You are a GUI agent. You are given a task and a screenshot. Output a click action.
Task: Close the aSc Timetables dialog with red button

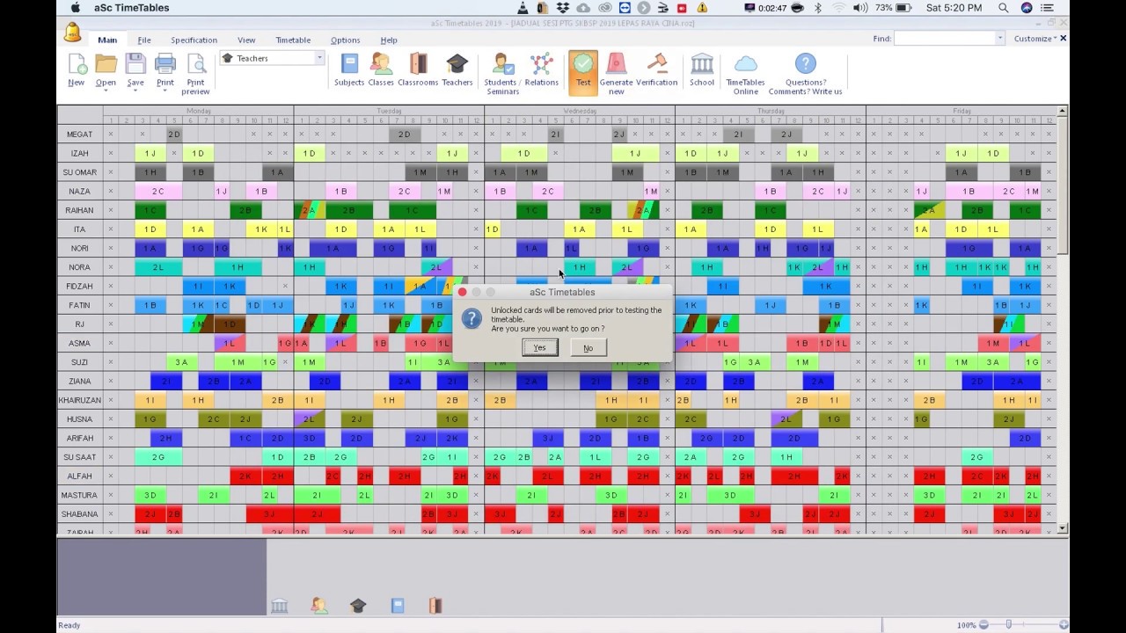(x=462, y=292)
